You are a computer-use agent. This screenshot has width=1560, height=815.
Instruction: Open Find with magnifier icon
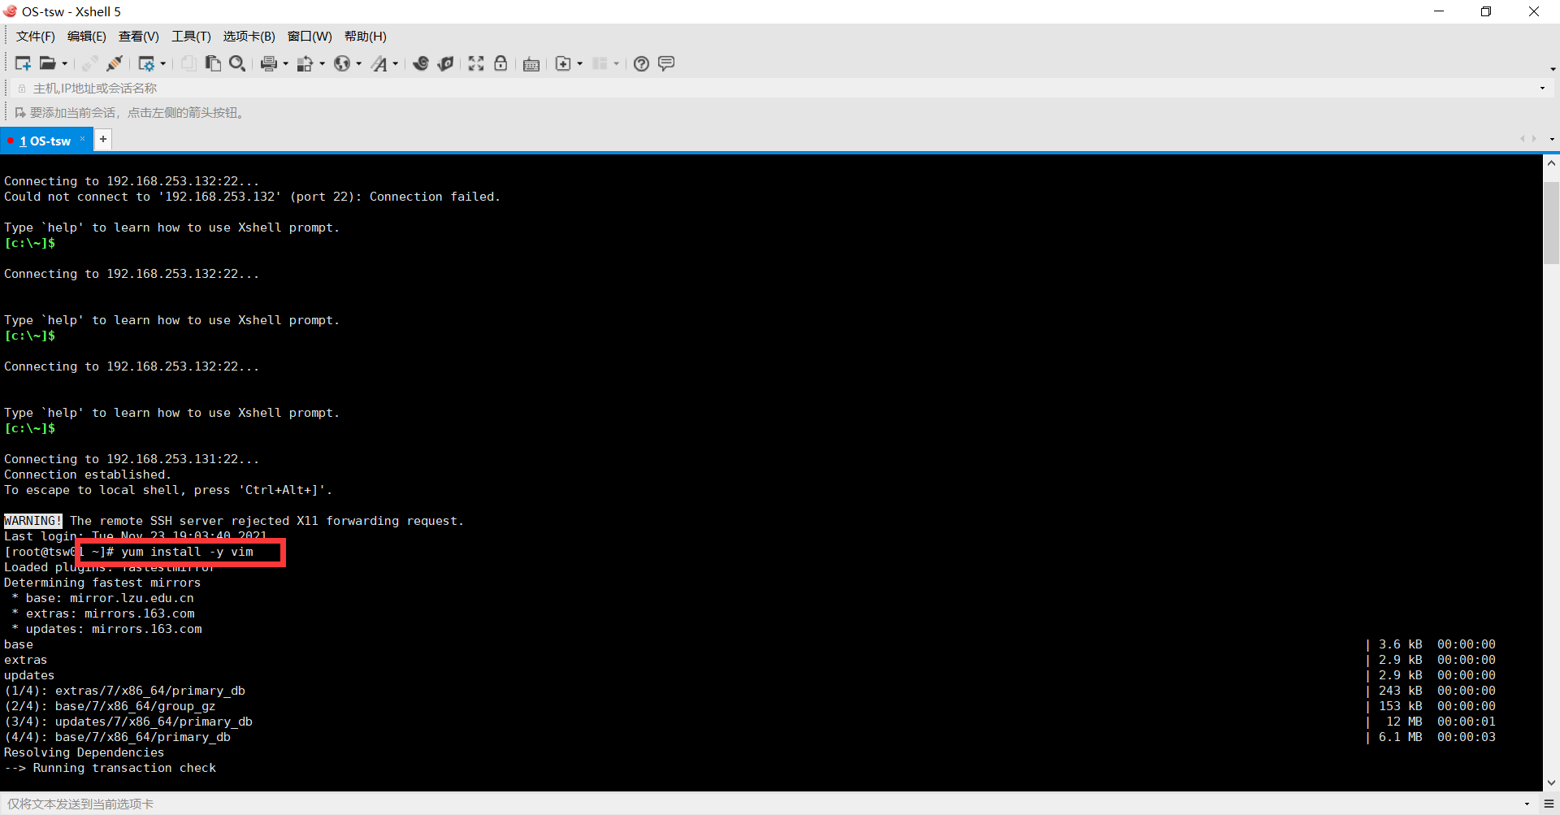(x=237, y=63)
